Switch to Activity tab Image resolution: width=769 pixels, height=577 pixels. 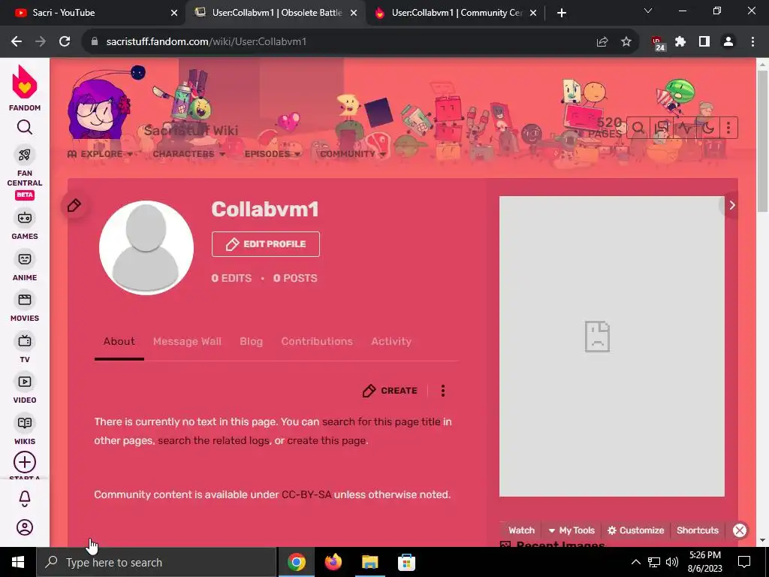pyautogui.click(x=391, y=342)
